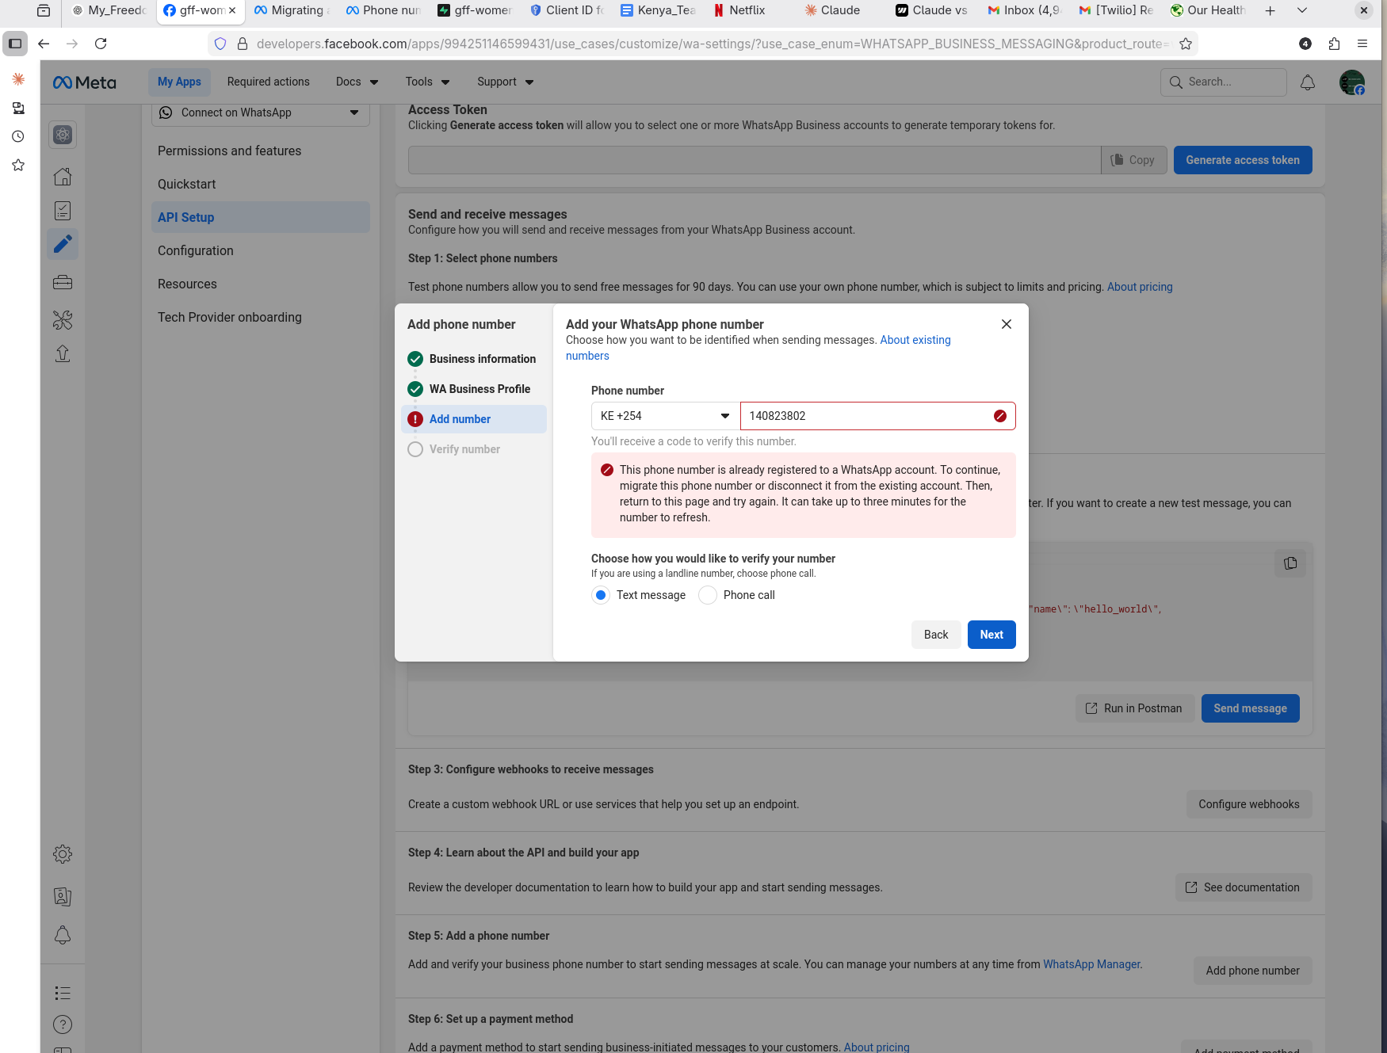This screenshot has height=1053, width=1387.
Task: Select Phone call verification option
Action: click(708, 595)
